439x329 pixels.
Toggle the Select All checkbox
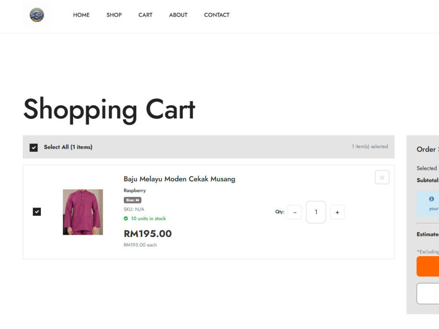click(x=34, y=147)
